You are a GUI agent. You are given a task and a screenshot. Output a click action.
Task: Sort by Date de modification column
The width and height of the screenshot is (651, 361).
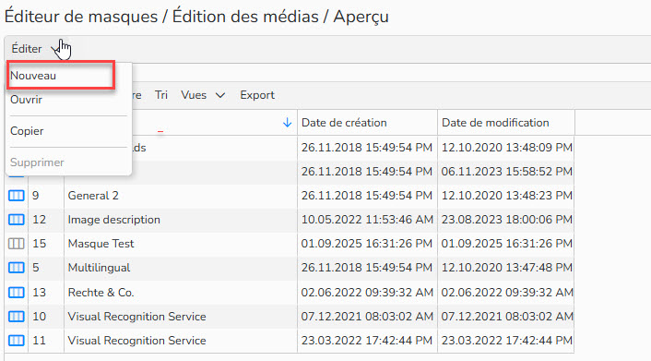pyautogui.click(x=495, y=123)
